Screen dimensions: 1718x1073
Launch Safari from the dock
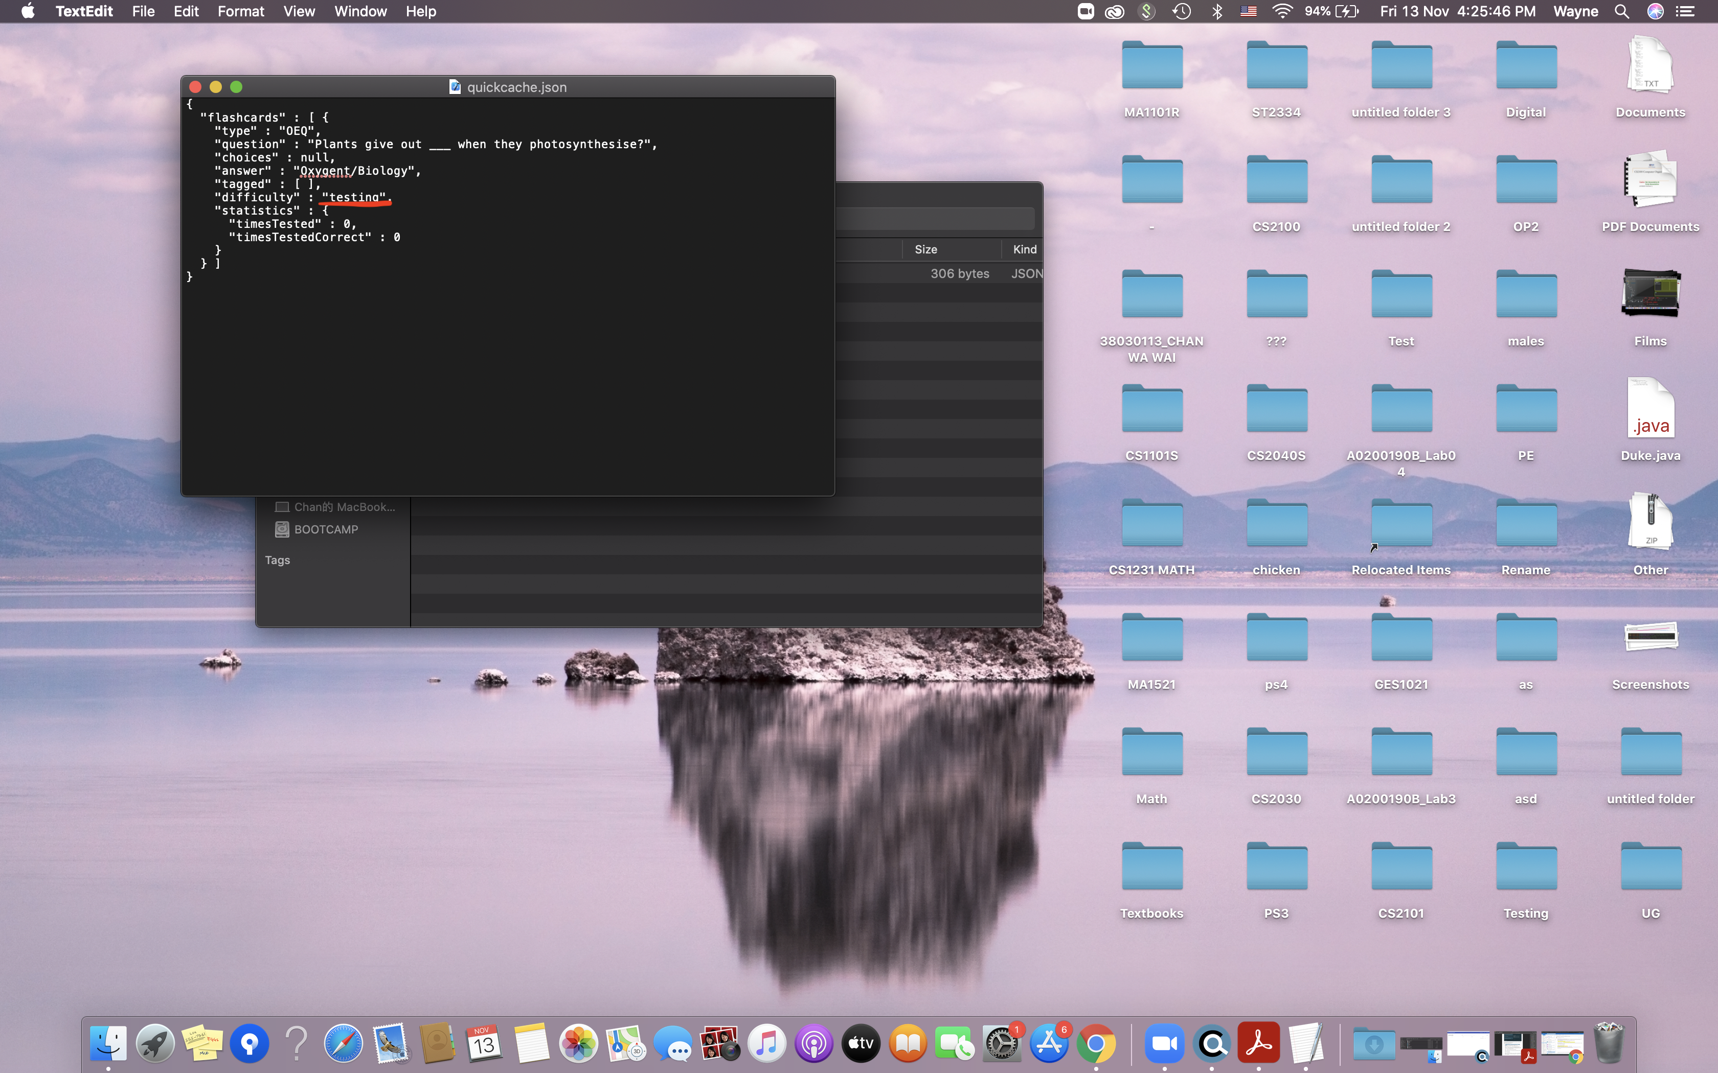coord(343,1043)
